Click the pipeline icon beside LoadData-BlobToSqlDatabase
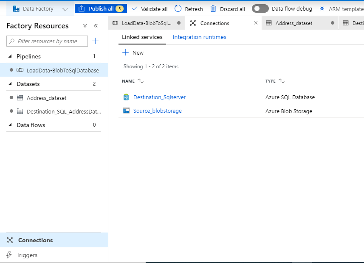The width and height of the screenshot is (364, 263). tap(20, 70)
